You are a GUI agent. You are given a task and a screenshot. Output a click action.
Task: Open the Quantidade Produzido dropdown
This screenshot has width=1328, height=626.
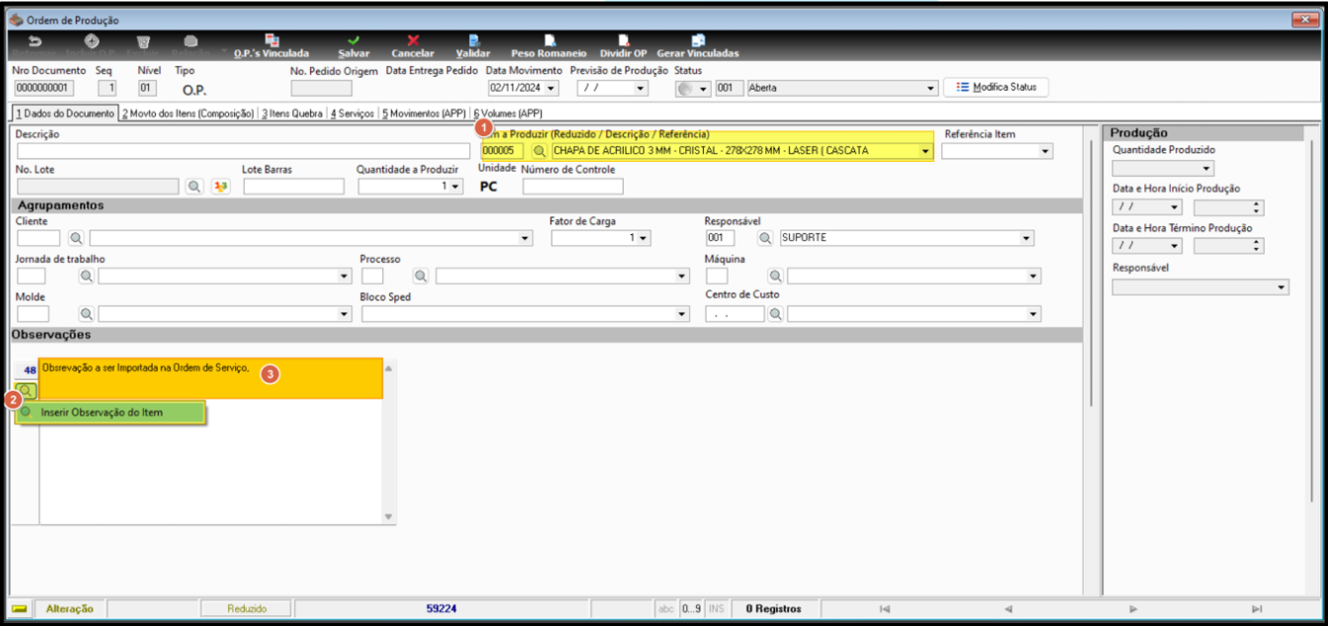tap(1207, 169)
